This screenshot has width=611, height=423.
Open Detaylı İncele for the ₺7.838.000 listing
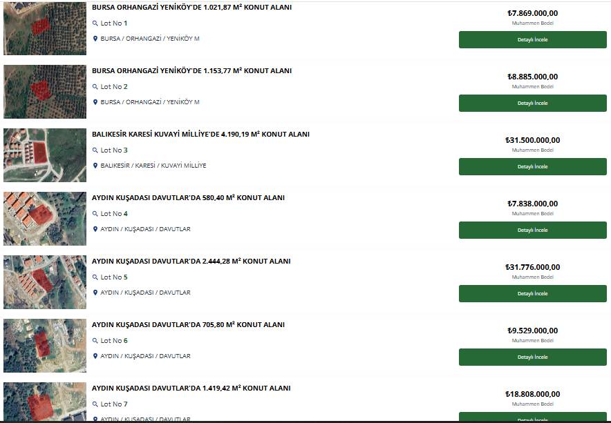pos(533,230)
